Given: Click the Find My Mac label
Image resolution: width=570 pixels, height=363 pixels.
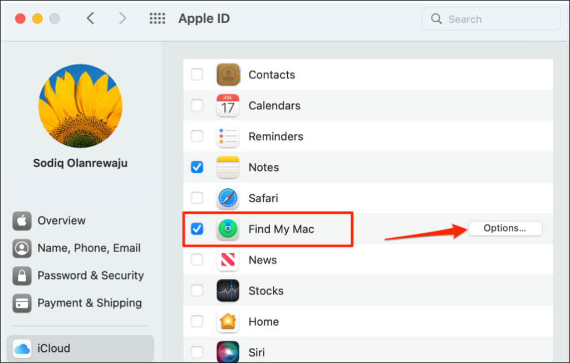Looking at the screenshot, I should click(281, 229).
